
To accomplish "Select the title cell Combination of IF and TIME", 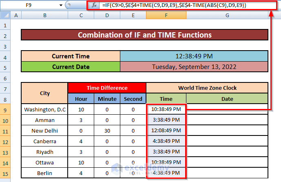I will (x=145, y=35).
